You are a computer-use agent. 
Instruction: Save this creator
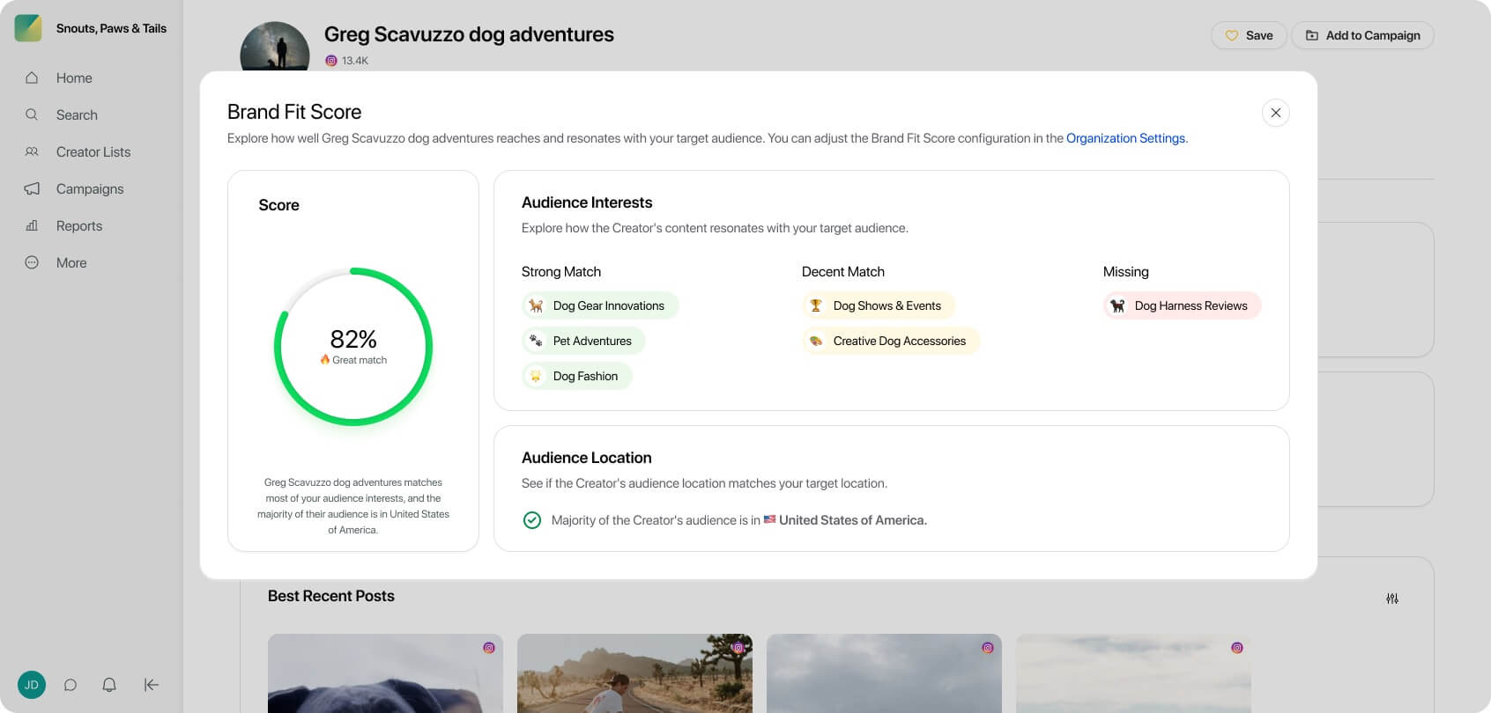point(1249,35)
